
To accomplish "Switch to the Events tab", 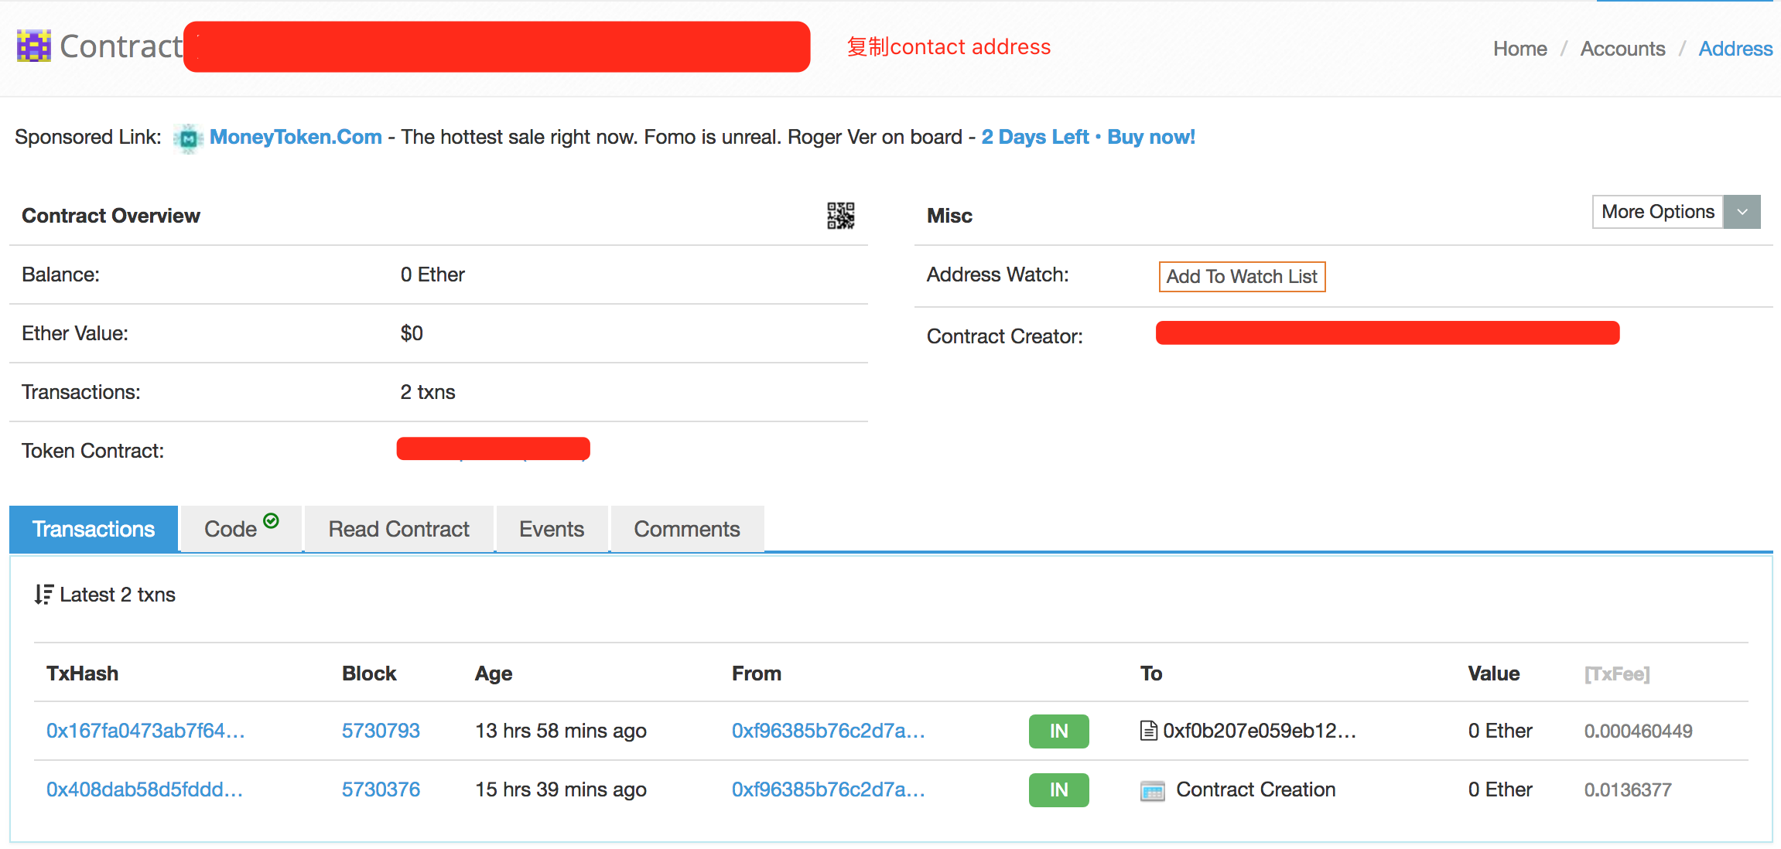I will (552, 529).
